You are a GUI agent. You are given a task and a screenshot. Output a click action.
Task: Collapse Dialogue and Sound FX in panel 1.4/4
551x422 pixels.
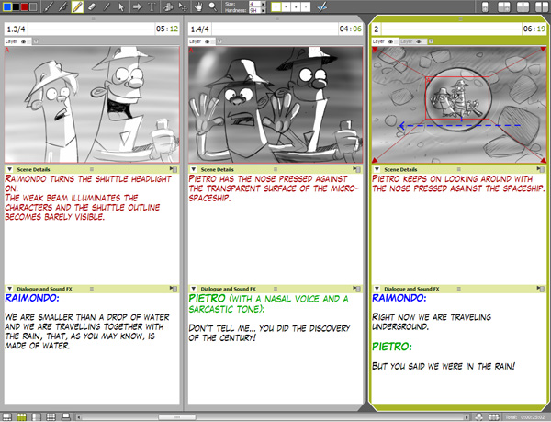point(194,289)
